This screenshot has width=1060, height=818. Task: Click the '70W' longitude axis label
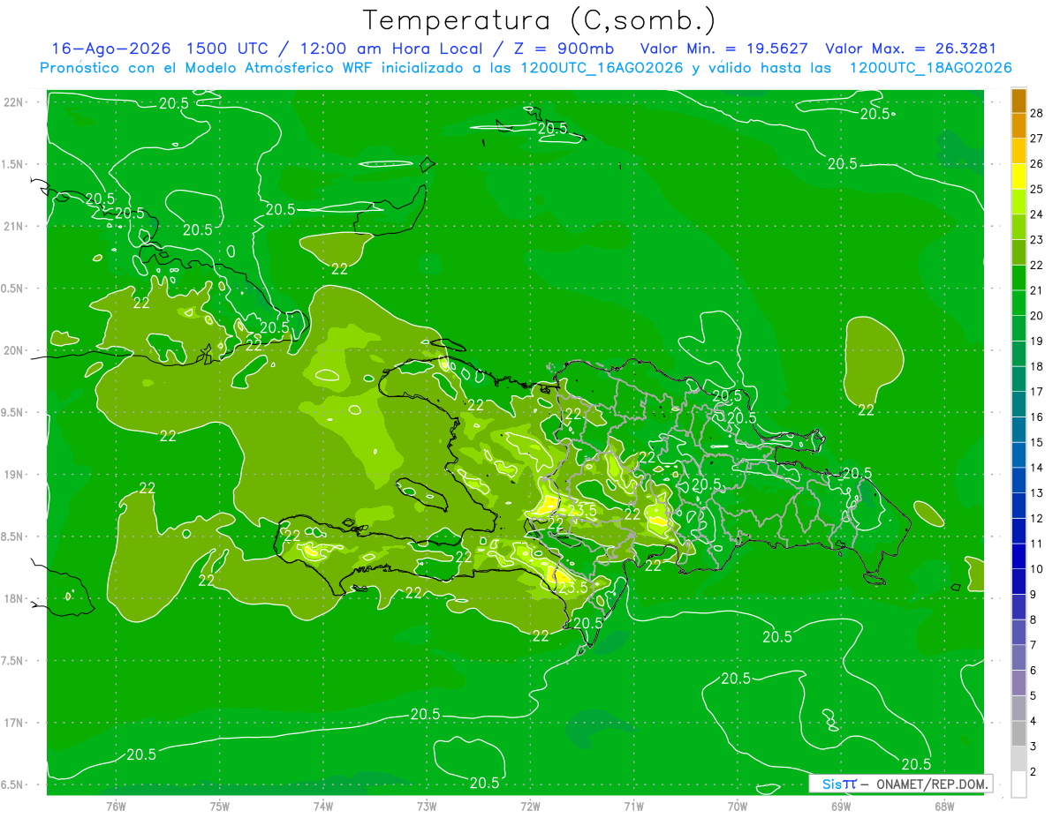(738, 807)
